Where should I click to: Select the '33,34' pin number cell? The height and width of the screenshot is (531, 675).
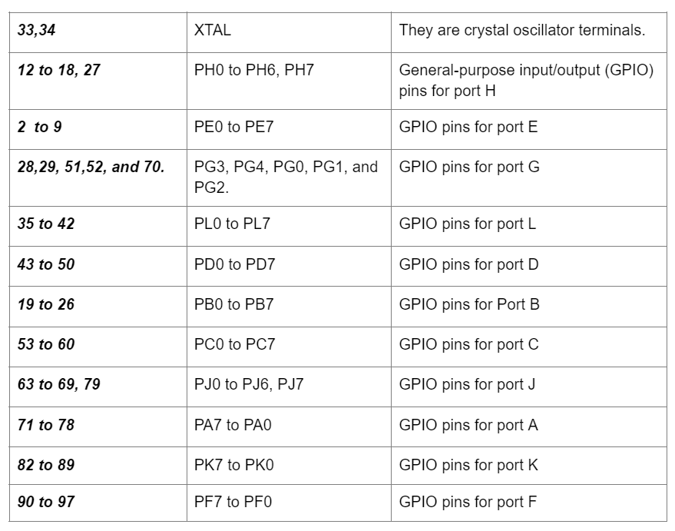click(98, 32)
